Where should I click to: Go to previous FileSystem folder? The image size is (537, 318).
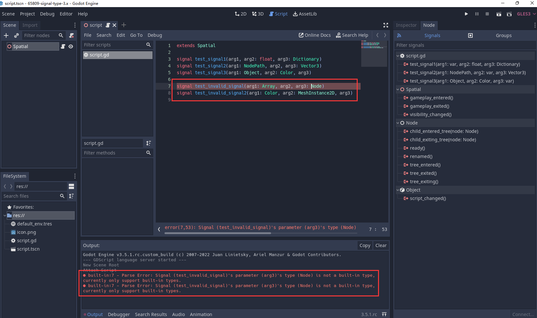(x=5, y=186)
